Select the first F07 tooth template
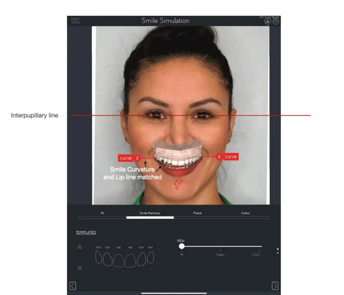The width and height of the screenshot is (344, 295). click(x=99, y=257)
